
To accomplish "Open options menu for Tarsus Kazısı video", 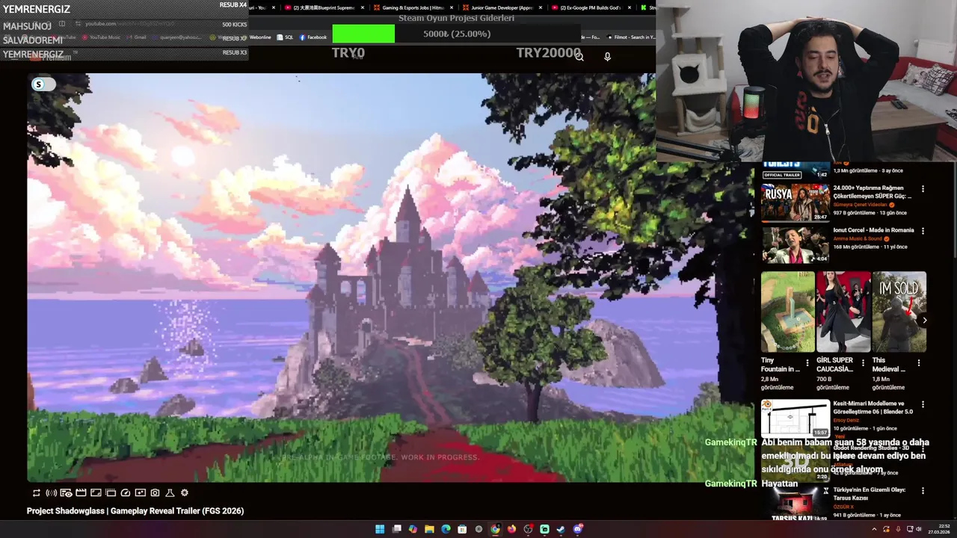I will [x=923, y=491].
